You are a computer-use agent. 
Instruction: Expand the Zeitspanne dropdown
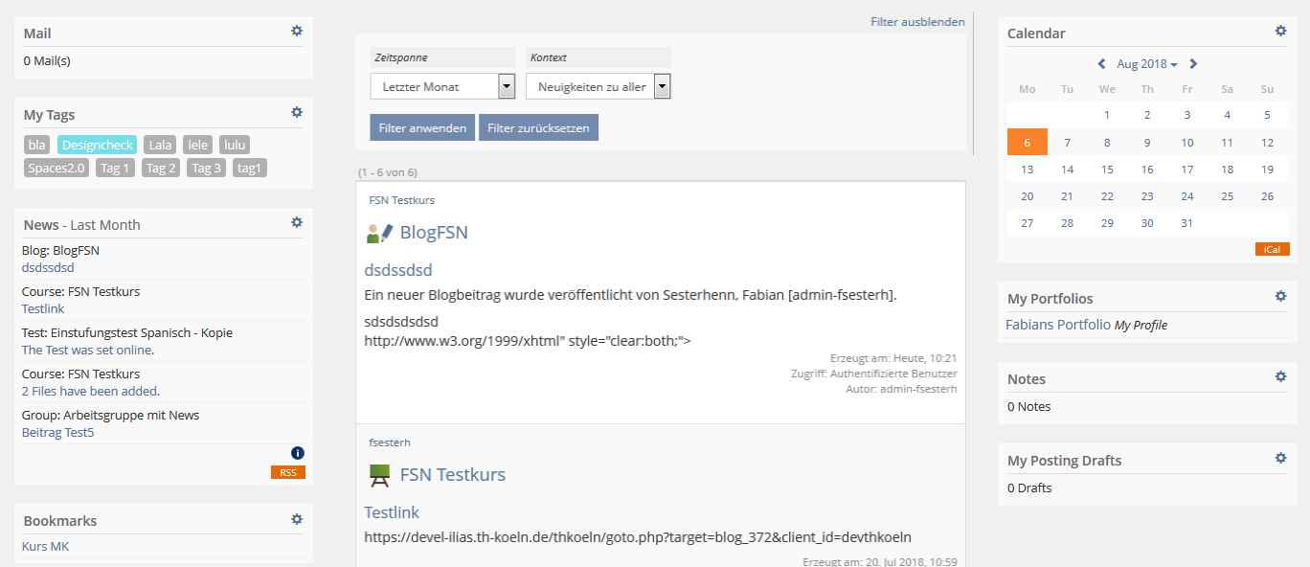coord(507,87)
